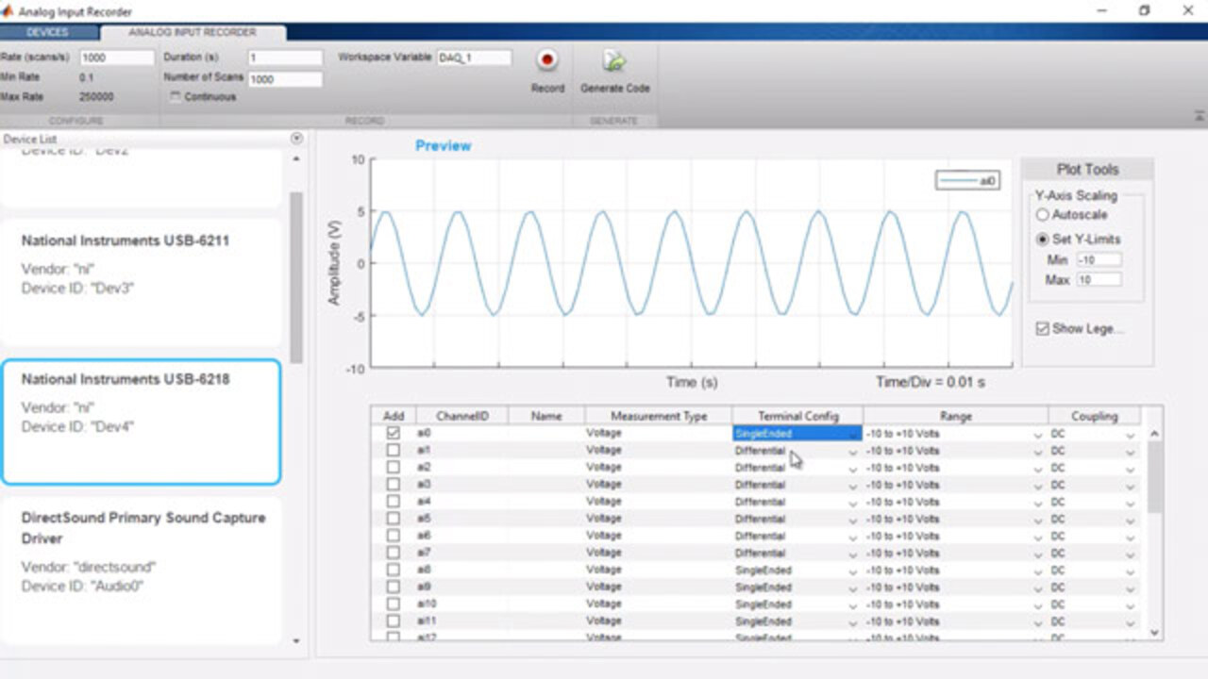The height and width of the screenshot is (679, 1208).
Task: Open Terminal Config dropdown for ai0
Action: pyautogui.click(x=853, y=434)
